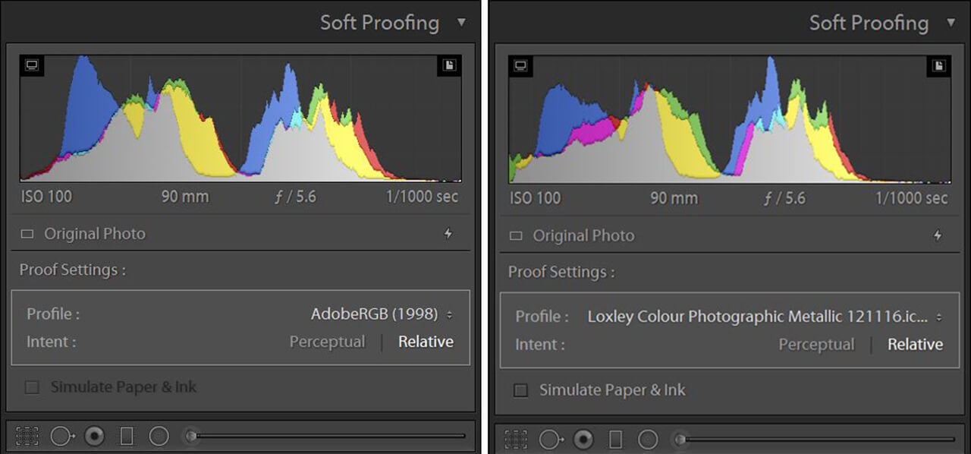This screenshot has height=454, width=971.
Task: Select the Crop Overlay tool
Action: (27, 437)
